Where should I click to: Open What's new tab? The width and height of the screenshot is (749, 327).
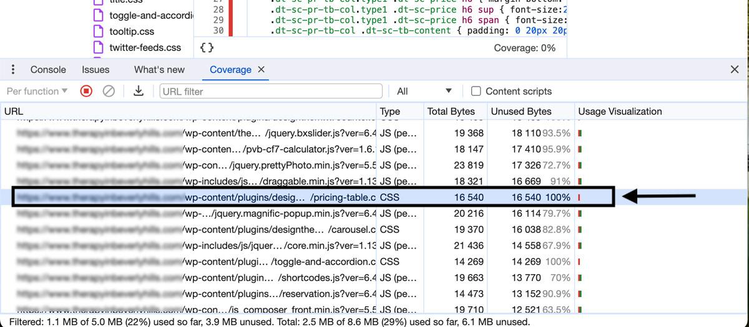tap(159, 70)
